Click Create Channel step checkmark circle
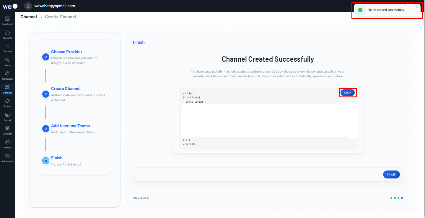The height and width of the screenshot is (218, 425). (x=46, y=94)
